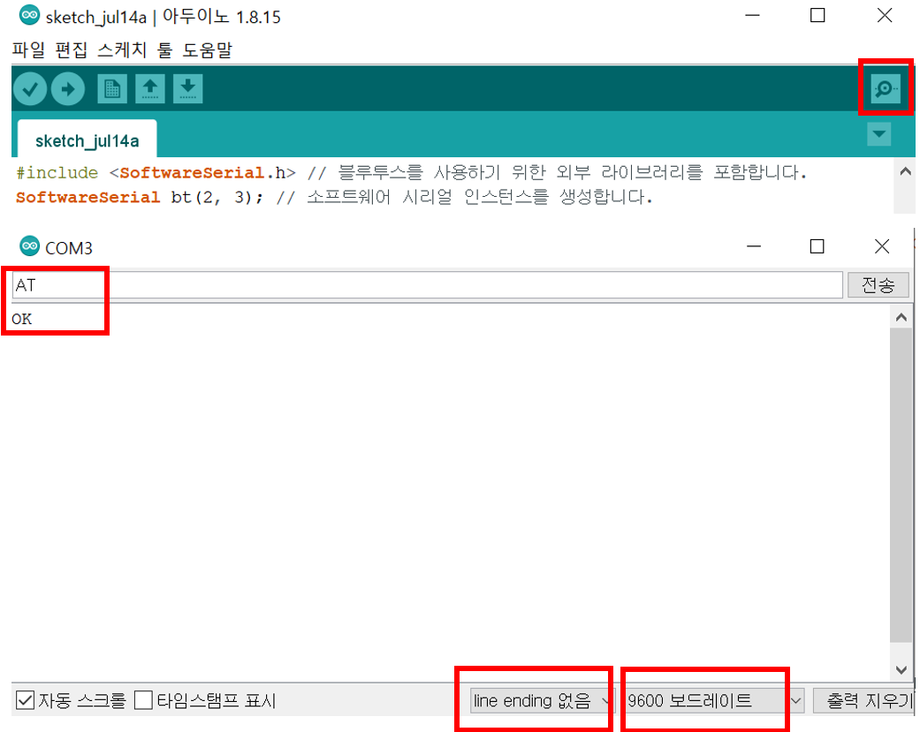Click the 전송 send button
The image size is (920, 732).
coord(878,285)
